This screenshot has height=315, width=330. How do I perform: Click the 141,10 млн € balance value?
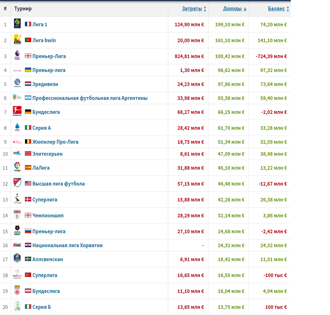click(x=272, y=41)
